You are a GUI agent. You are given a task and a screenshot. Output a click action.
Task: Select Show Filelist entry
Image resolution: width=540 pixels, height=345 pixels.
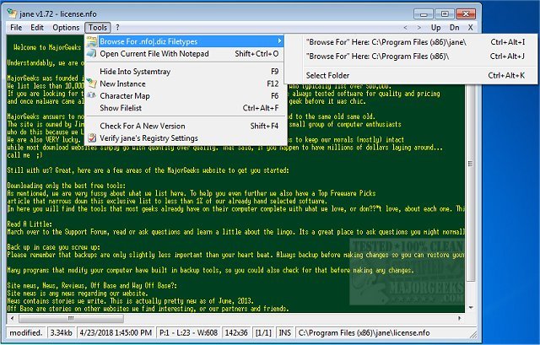[185, 108]
